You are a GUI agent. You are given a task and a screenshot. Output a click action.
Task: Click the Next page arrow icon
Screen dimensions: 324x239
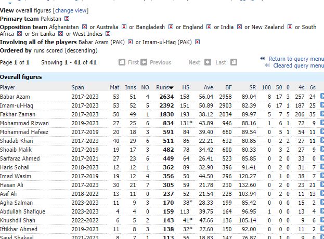pyautogui.click(x=208, y=62)
